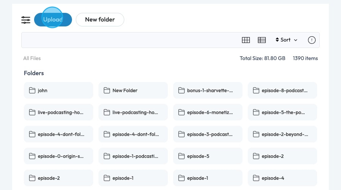Create a New folder
Image resolution: width=341 pixels, height=190 pixels.
[100, 20]
